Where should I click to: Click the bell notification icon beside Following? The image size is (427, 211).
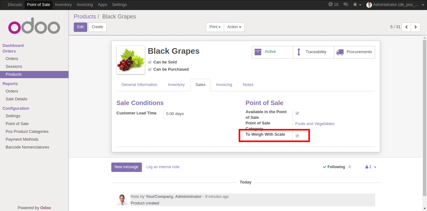tap(350, 167)
